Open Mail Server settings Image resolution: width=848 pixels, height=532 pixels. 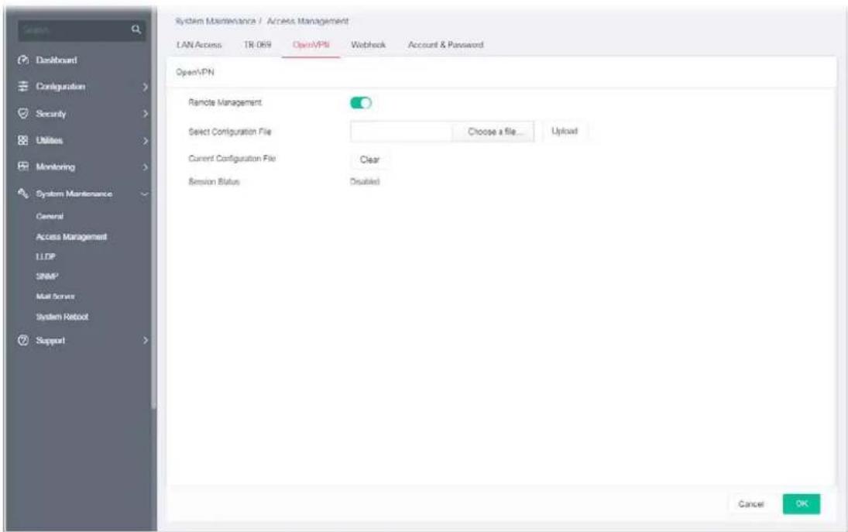(x=56, y=297)
